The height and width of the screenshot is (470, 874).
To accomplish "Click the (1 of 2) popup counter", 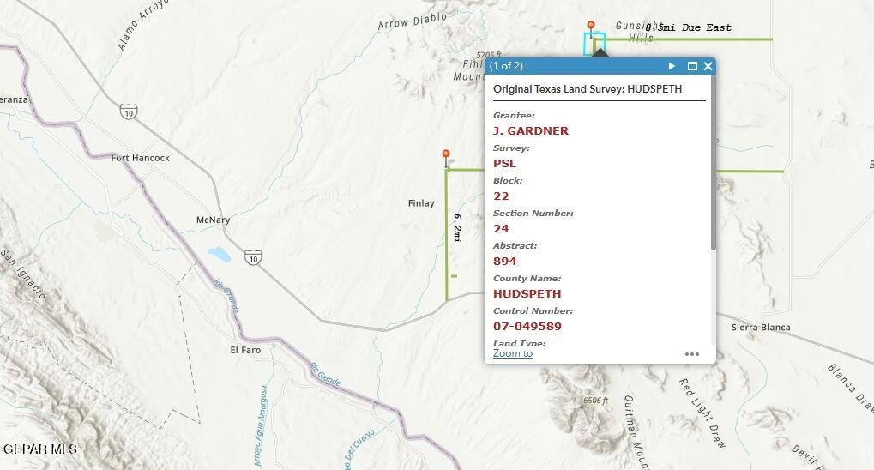I will (x=506, y=66).
